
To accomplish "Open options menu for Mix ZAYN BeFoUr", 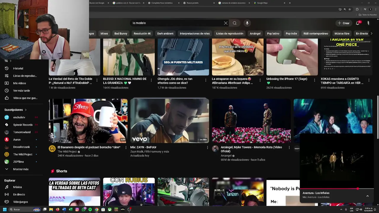I will [207, 147].
